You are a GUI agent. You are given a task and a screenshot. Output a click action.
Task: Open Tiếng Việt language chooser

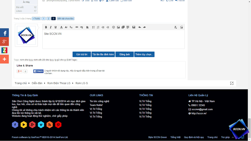pyautogui.click(x=175, y=137)
